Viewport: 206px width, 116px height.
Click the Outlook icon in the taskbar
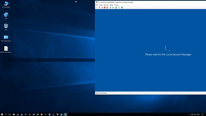[33, 114]
